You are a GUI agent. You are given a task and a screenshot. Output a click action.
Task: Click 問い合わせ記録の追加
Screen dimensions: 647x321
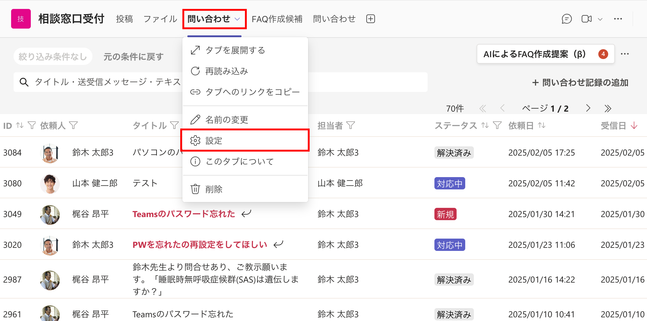[x=580, y=82]
